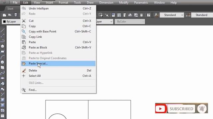213x119 pixels.
Task: Click the Zoom Previous toolbar icon
Action: [x=106, y=15]
